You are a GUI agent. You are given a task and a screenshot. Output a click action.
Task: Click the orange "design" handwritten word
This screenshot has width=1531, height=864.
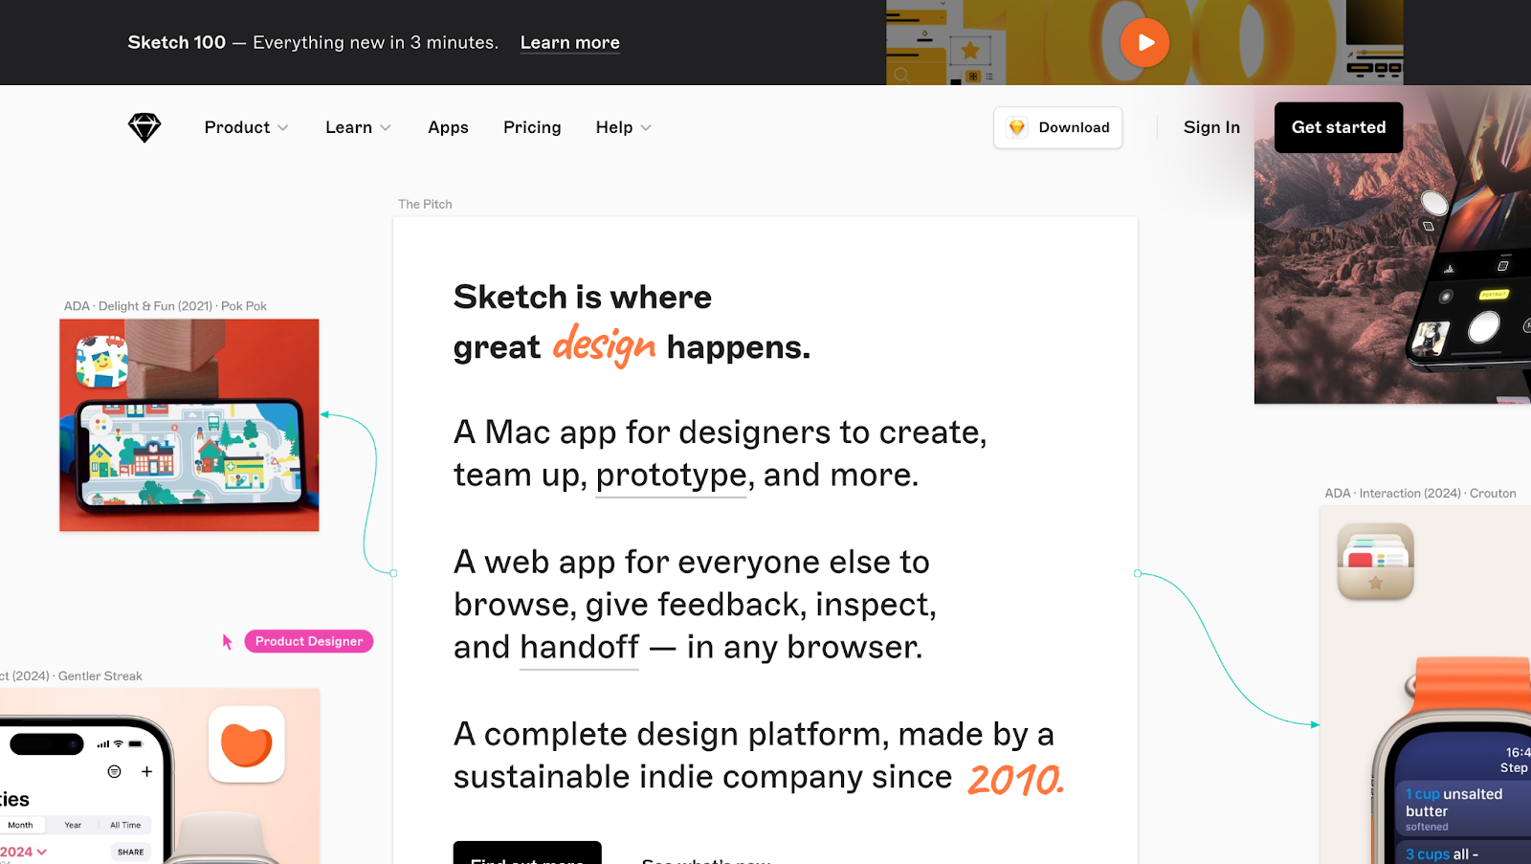605,344
